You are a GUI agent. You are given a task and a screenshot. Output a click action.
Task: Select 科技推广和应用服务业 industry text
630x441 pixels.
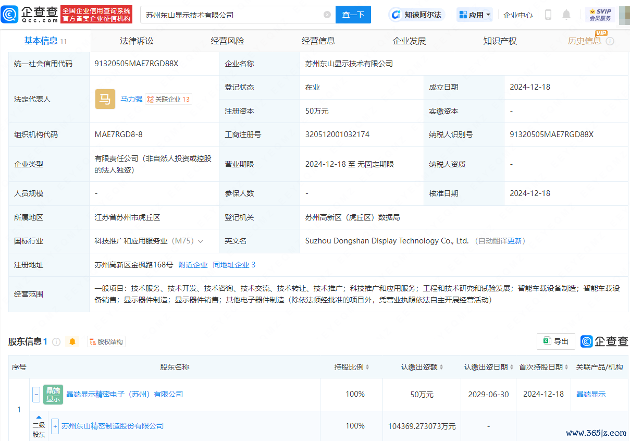point(131,241)
